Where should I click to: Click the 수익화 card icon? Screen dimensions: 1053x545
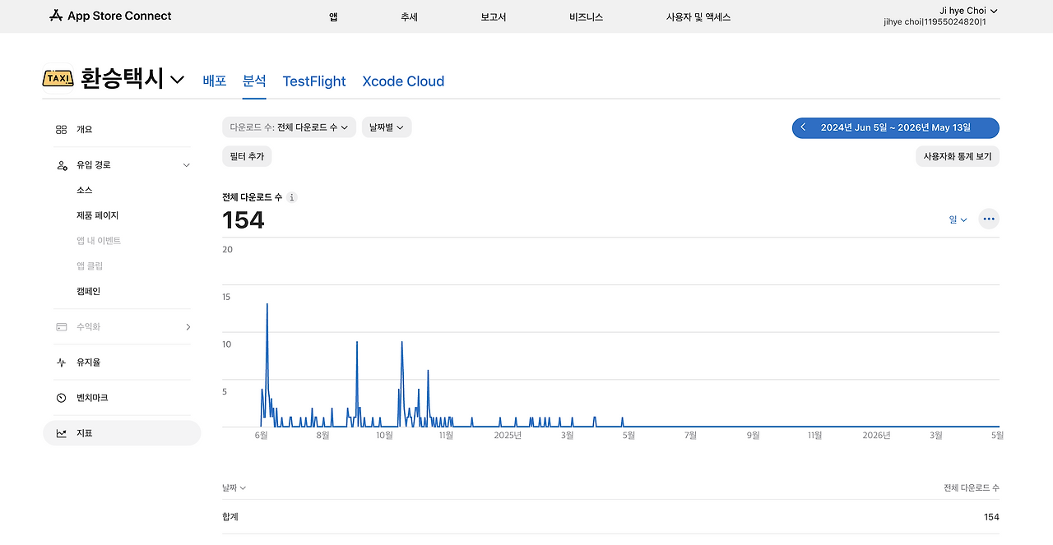62,327
